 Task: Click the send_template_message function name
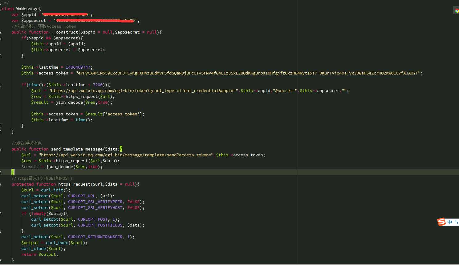pos(77,149)
